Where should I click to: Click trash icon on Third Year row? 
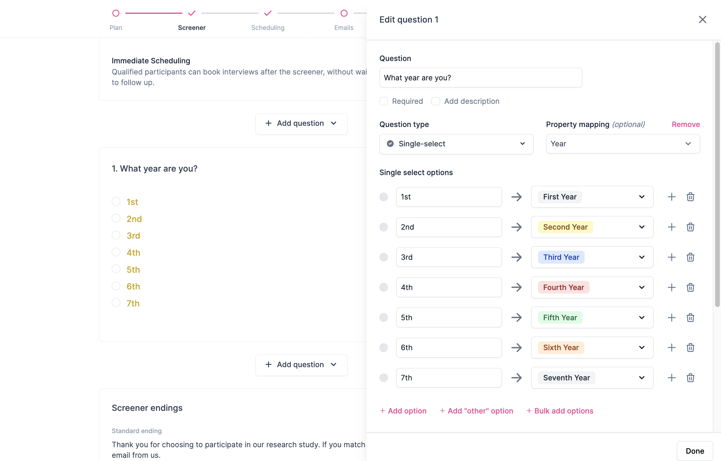(x=690, y=257)
